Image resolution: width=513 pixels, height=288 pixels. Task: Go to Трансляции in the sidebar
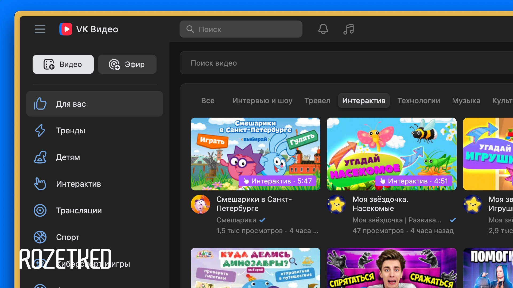(x=95, y=210)
